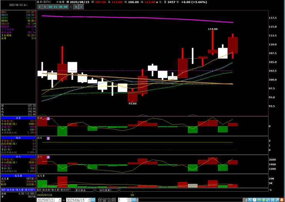
Task: Click the 114.00 high price label
Action: point(213,29)
